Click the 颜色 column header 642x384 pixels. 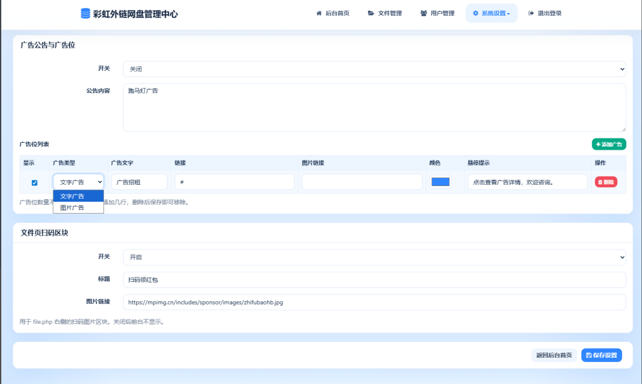click(x=435, y=163)
